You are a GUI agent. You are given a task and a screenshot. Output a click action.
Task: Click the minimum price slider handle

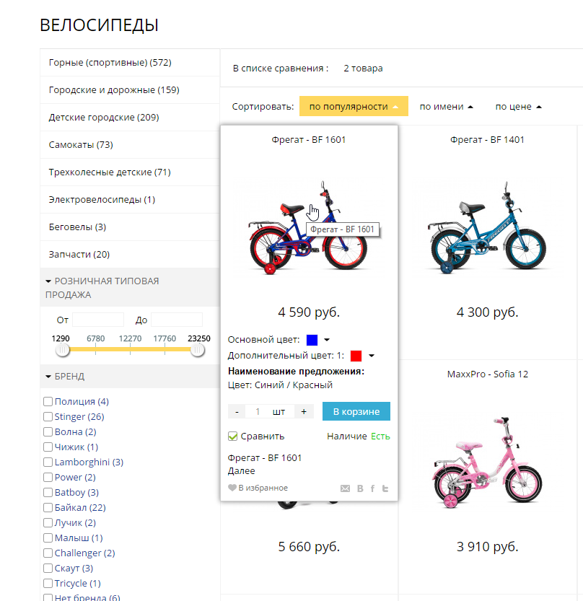tap(63, 349)
